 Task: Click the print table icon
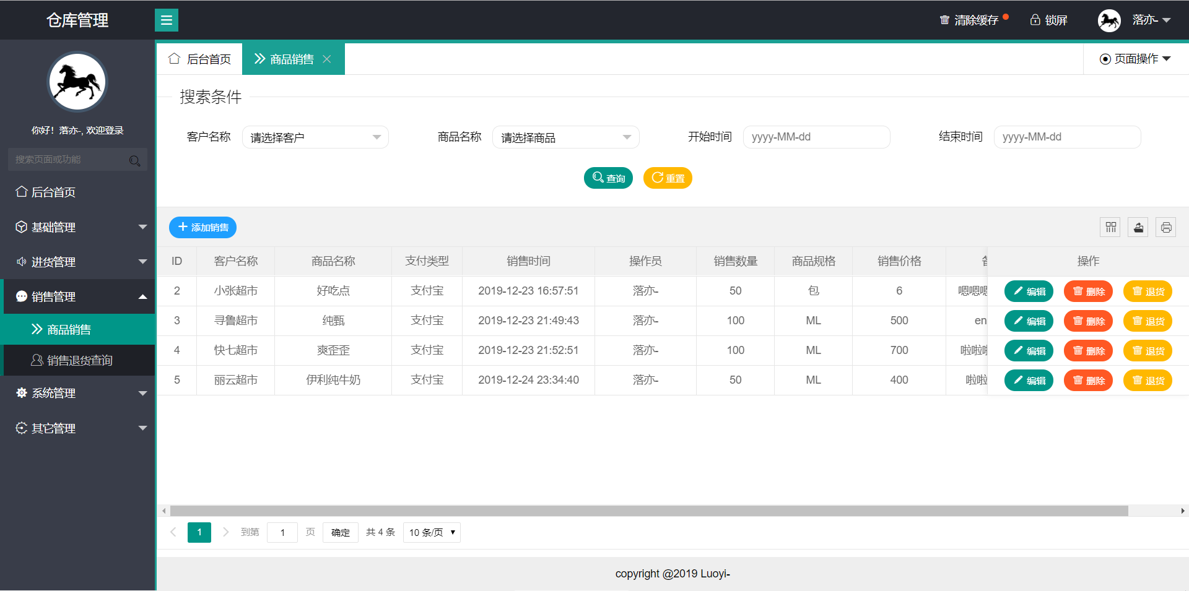point(1166,227)
